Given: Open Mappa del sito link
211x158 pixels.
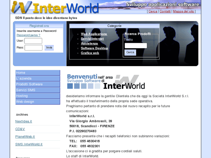Looking at the screenshot, I should 183,11.
